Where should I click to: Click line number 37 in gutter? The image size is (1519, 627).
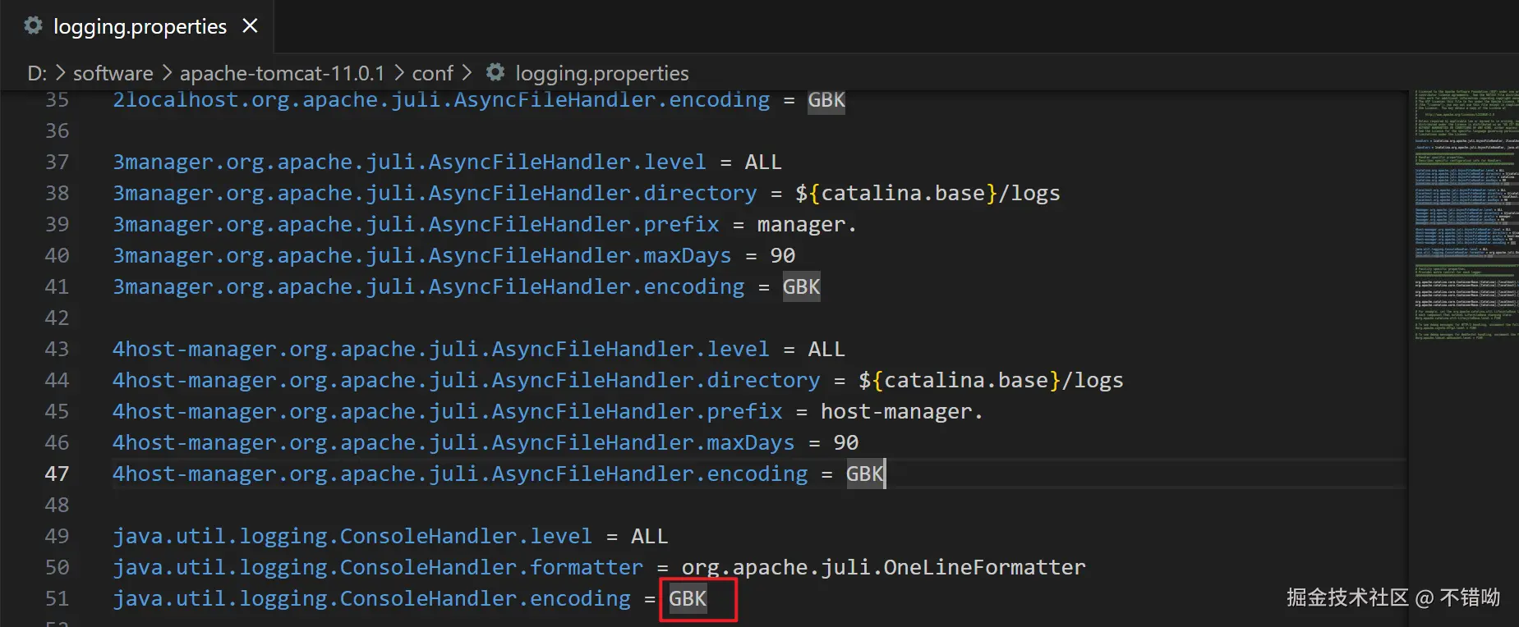pyautogui.click(x=57, y=162)
